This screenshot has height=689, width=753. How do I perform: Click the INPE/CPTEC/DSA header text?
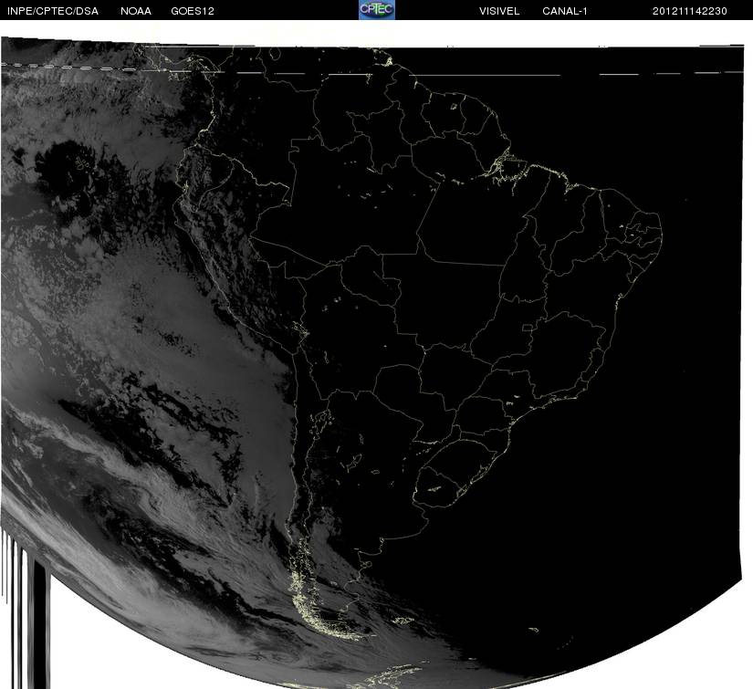(x=53, y=11)
